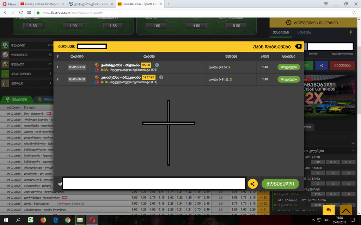Expand the collapsed section above კლუბები
Image resolution: width=361 pixels, height=225 pixels.
[353, 143]
